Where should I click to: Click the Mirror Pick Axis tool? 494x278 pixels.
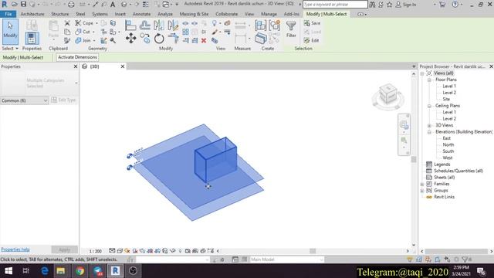pyautogui.click(x=159, y=25)
